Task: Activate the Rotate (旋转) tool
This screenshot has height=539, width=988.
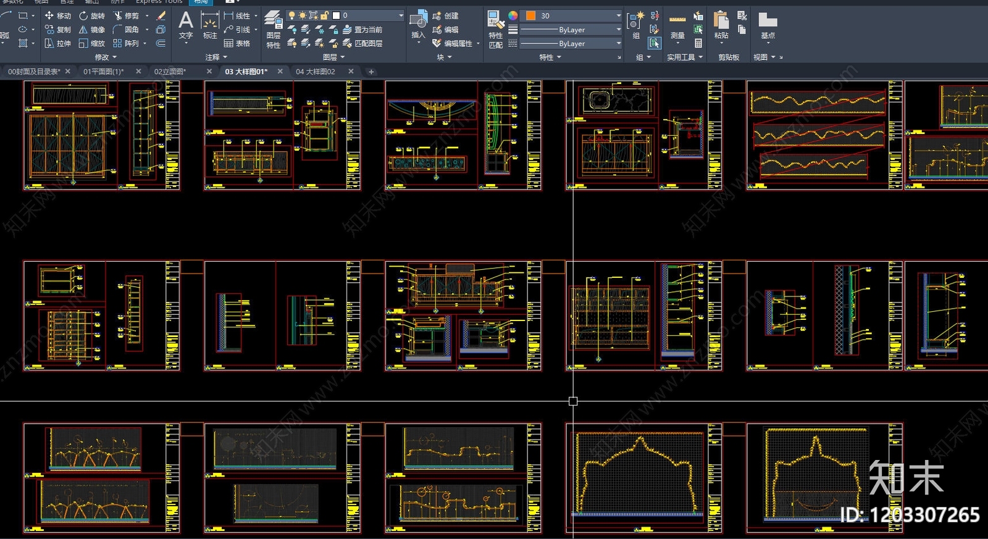Action: point(91,15)
